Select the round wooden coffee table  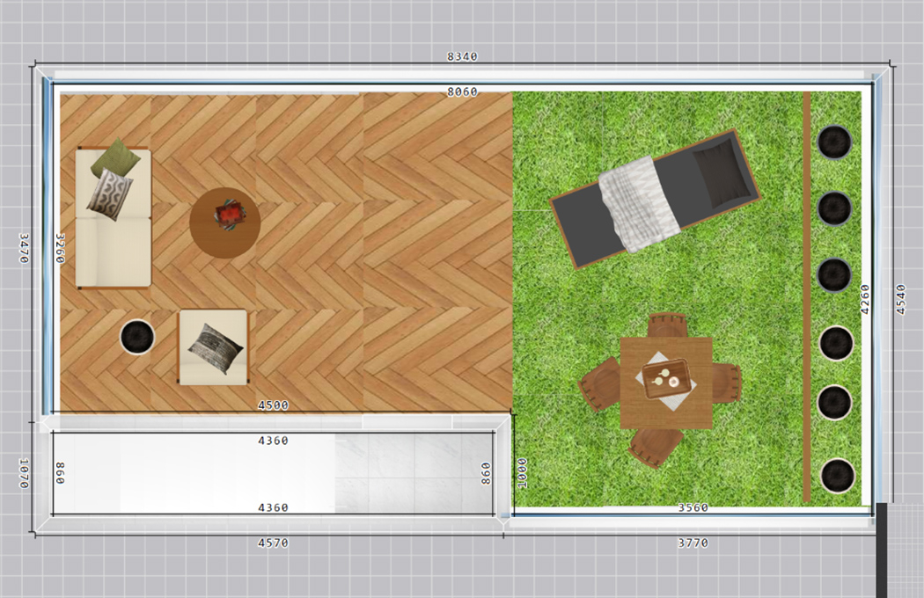click(224, 222)
